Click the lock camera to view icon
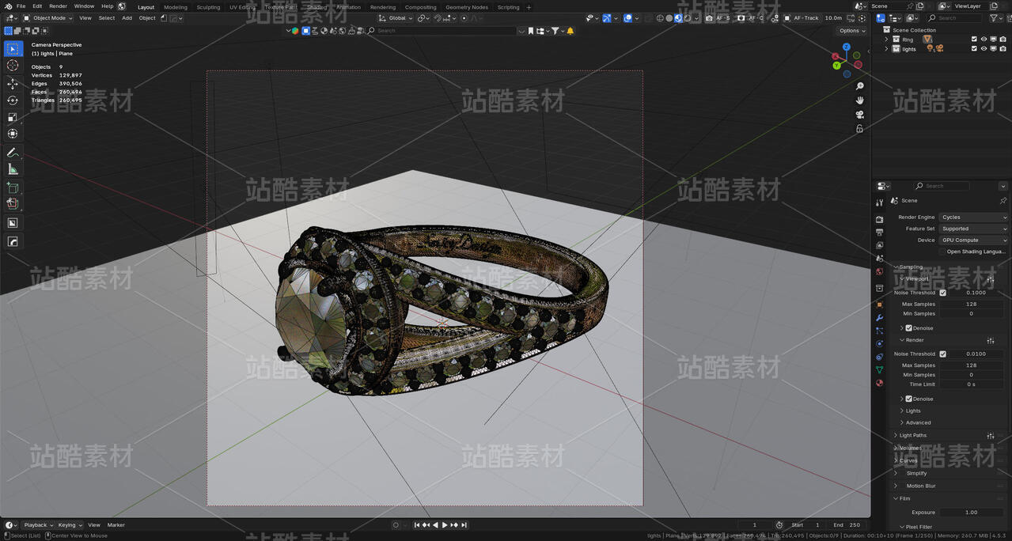Screen dimensions: 1012x541 (x=859, y=128)
